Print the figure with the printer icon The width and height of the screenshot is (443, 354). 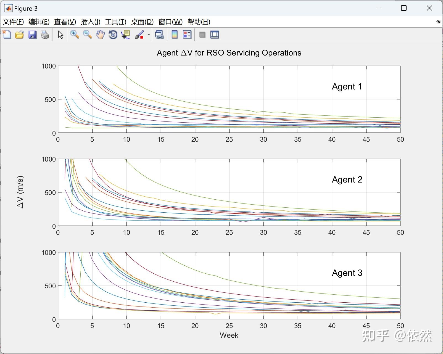(45, 35)
